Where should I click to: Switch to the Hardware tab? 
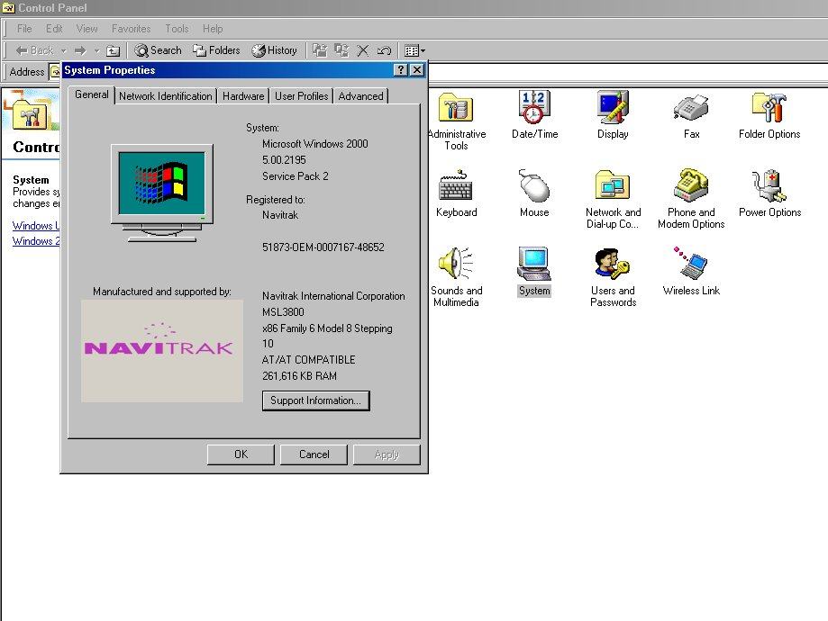(x=243, y=96)
